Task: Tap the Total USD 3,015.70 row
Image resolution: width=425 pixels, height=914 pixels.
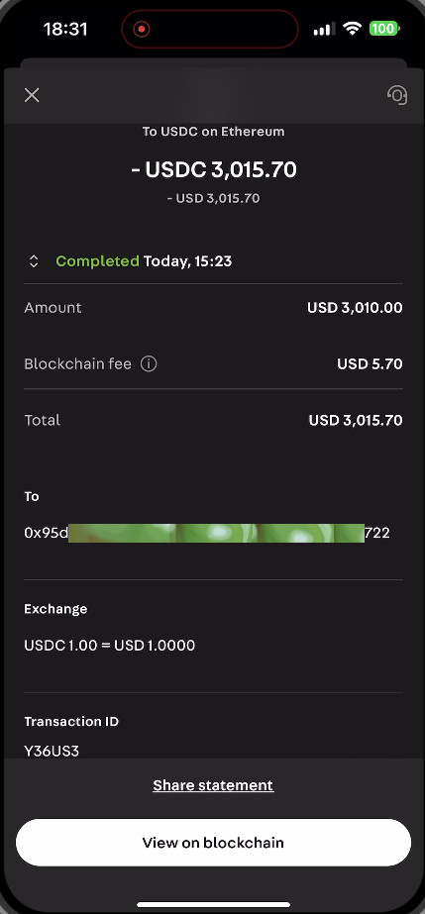Action: pos(213,420)
